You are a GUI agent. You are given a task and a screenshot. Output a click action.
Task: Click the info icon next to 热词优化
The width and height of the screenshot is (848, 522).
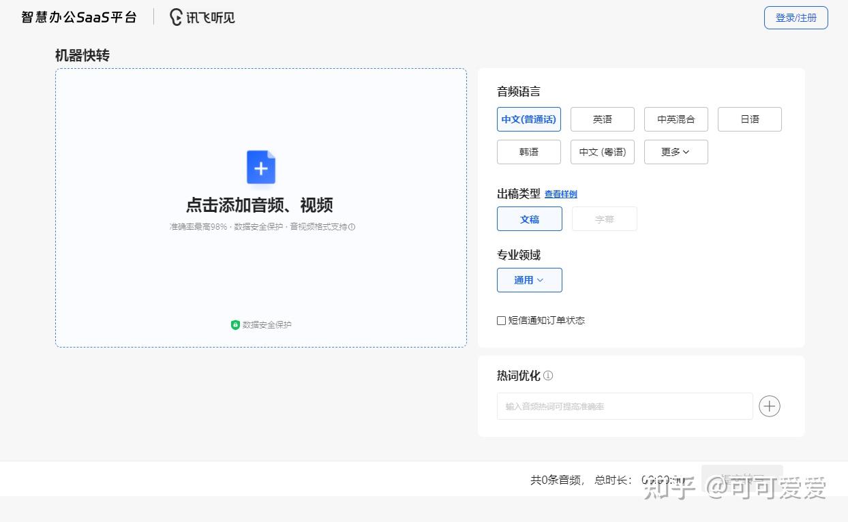[548, 375]
